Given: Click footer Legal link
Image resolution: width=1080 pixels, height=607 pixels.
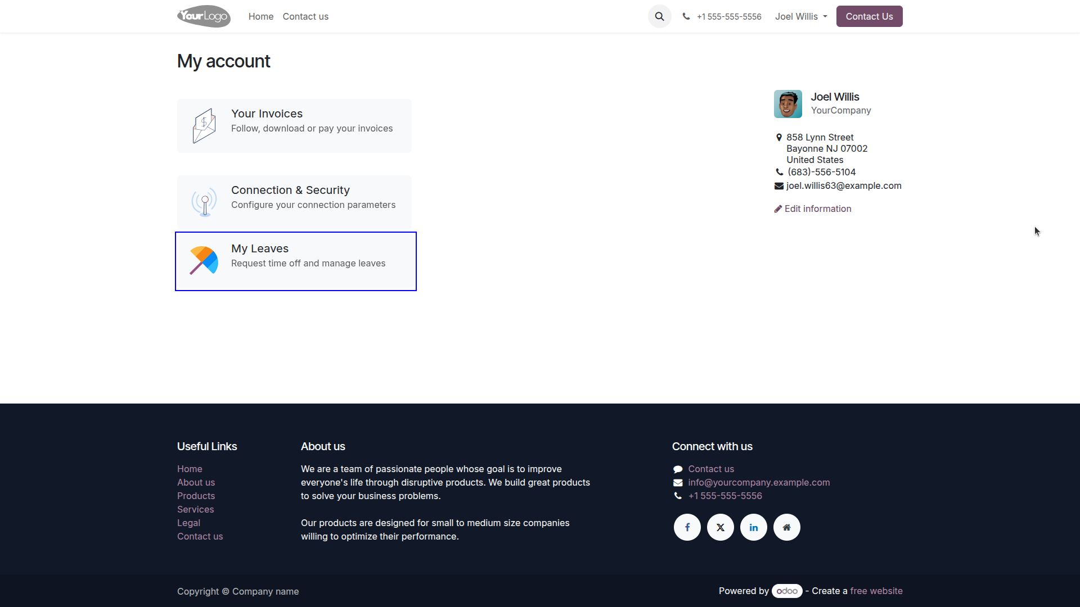Looking at the screenshot, I should [188, 523].
